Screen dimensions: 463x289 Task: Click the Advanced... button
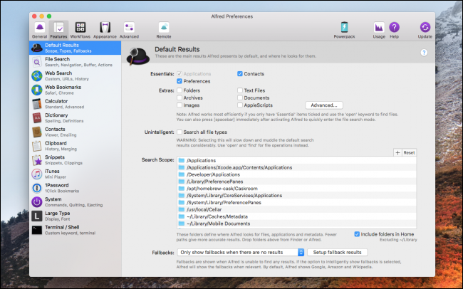[324, 105]
